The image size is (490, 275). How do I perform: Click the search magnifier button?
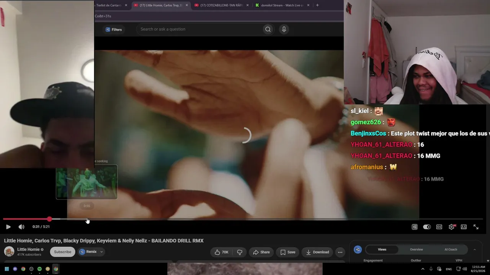pos(268,29)
